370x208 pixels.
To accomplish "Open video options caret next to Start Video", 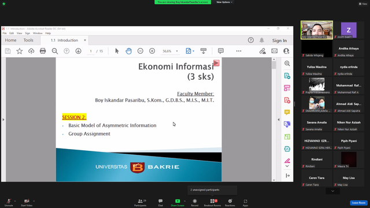I will (34, 201).
